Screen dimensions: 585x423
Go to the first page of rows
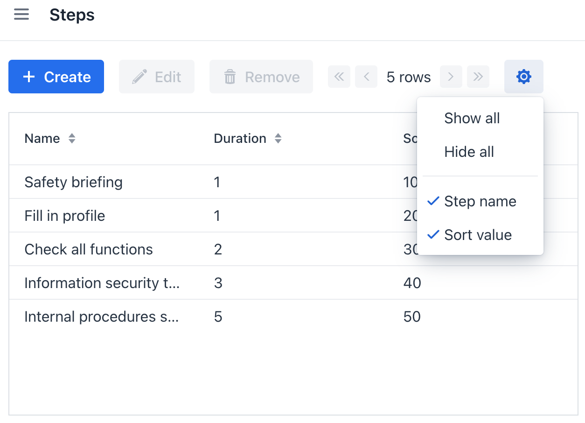tap(339, 77)
